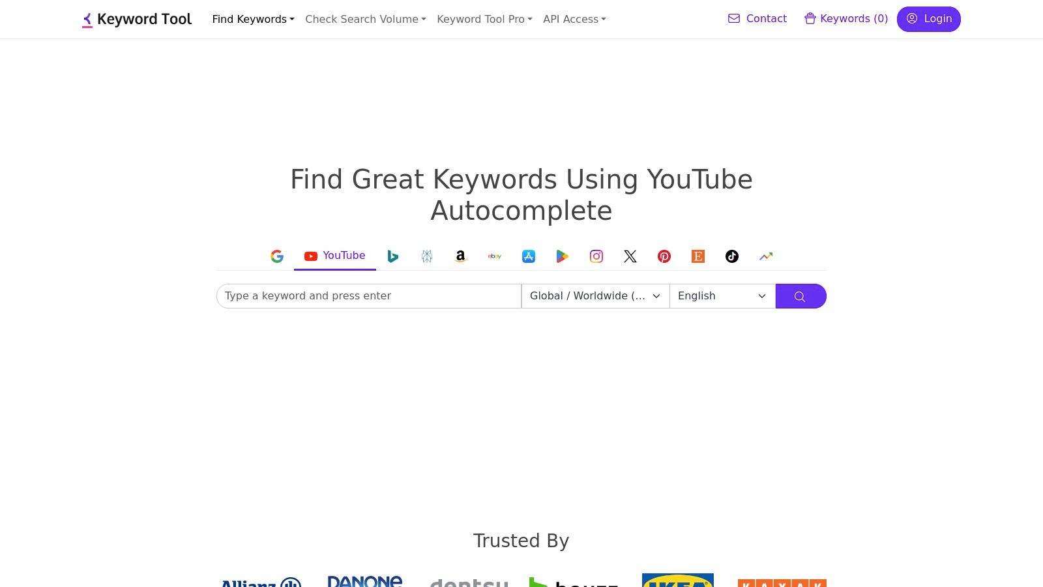This screenshot has width=1043, height=587.
Task: Select the Pinterest platform icon
Action: [x=664, y=256]
